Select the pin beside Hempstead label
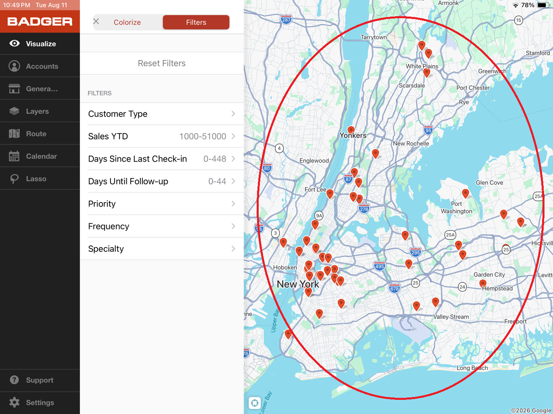 [x=483, y=284]
